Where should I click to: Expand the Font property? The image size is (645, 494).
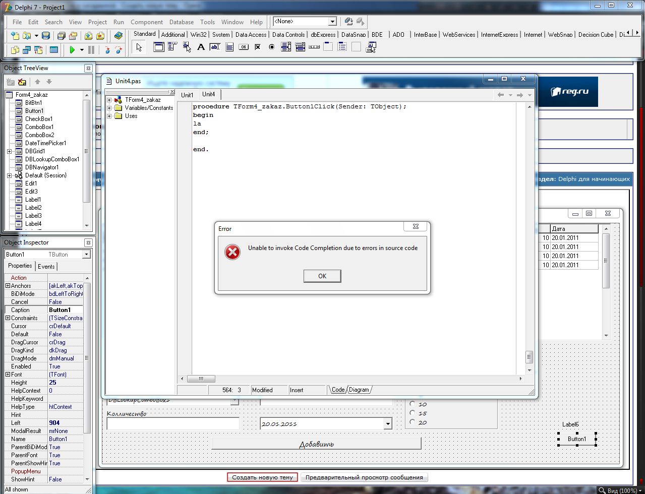click(8, 375)
